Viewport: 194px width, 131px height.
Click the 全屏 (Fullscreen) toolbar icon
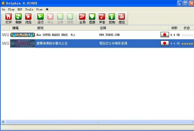coord(60,17)
